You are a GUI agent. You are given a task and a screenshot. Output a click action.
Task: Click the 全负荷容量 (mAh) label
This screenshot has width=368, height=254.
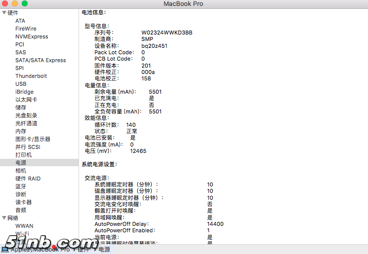[118, 111]
